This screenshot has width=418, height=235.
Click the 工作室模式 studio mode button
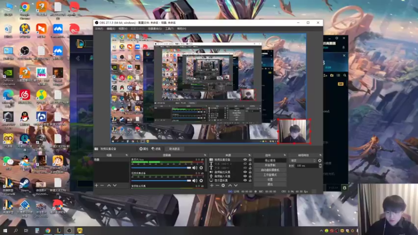[x=270, y=175]
